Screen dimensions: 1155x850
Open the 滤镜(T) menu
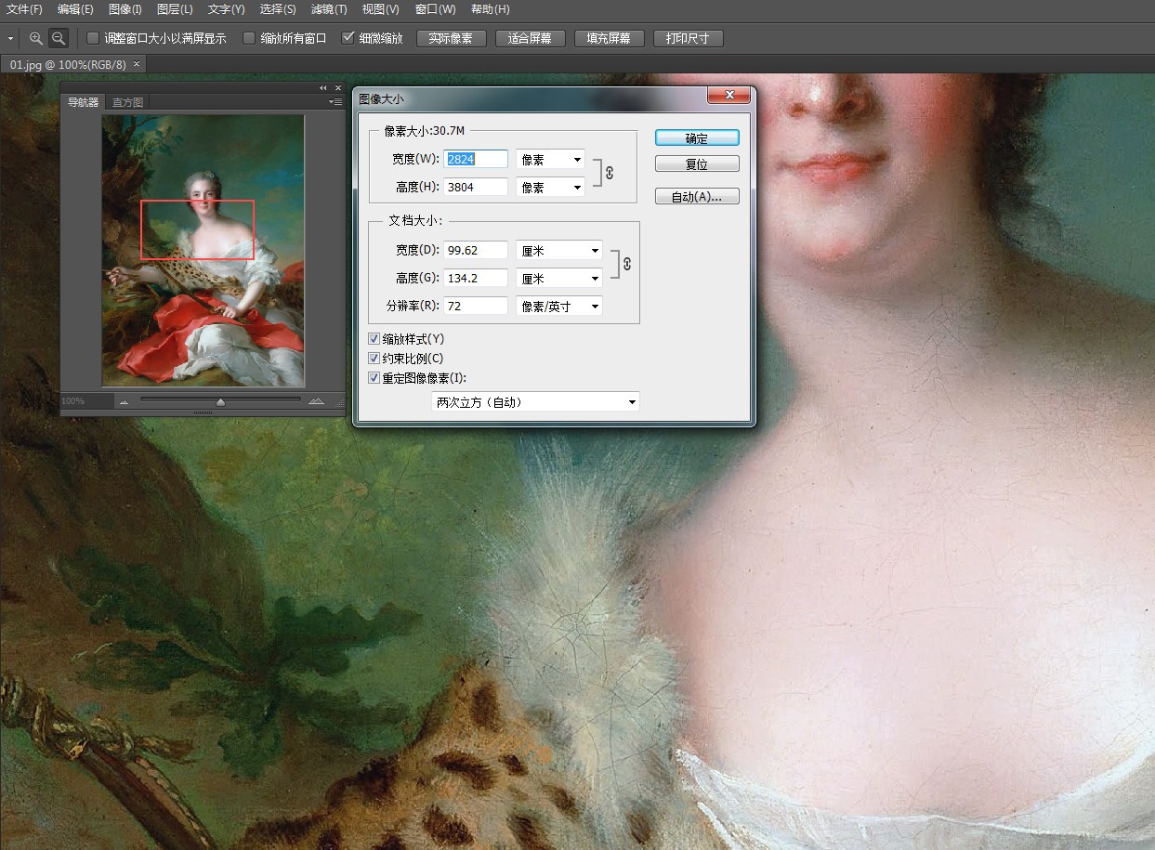point(328,9)
